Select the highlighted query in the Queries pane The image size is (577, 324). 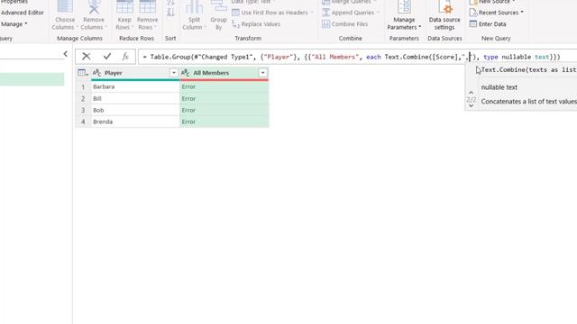pos(32,79)
